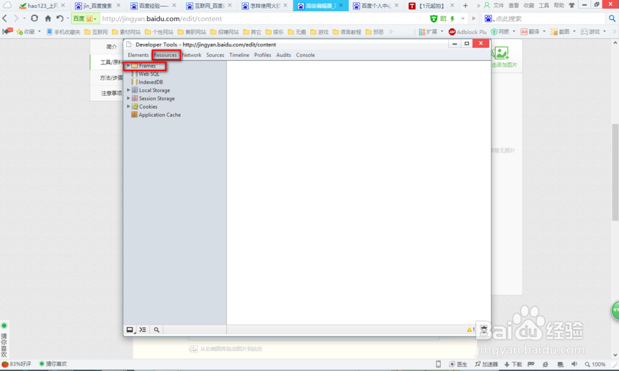Open 互联网 bookmark folder

tap(96, 32)
